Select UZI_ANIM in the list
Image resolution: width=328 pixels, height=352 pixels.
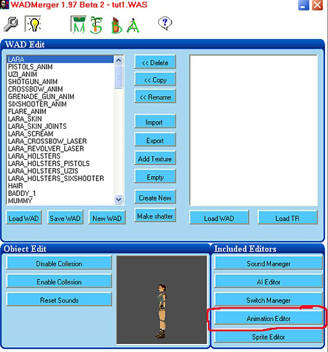[x=60, y=74]
